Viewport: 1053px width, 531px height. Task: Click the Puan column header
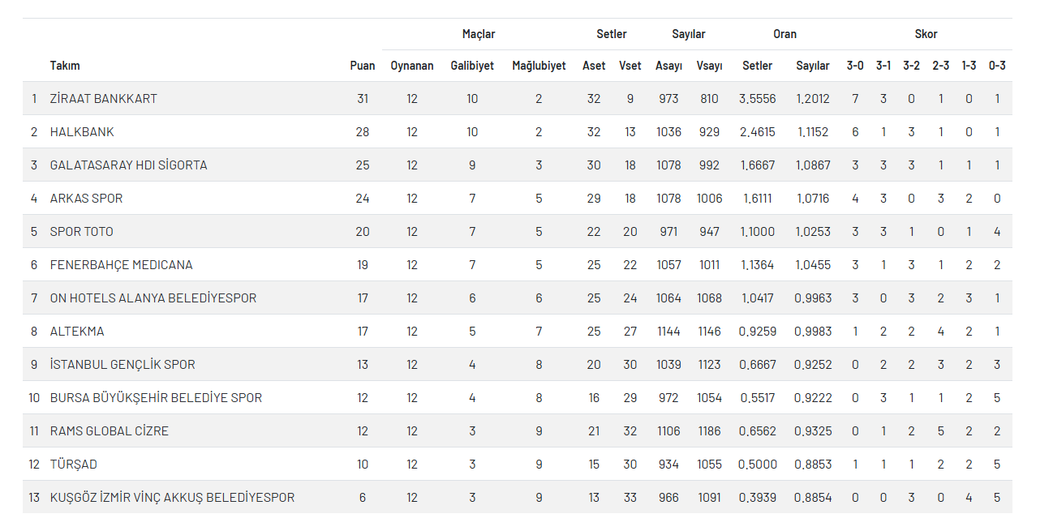click(362, 66)
